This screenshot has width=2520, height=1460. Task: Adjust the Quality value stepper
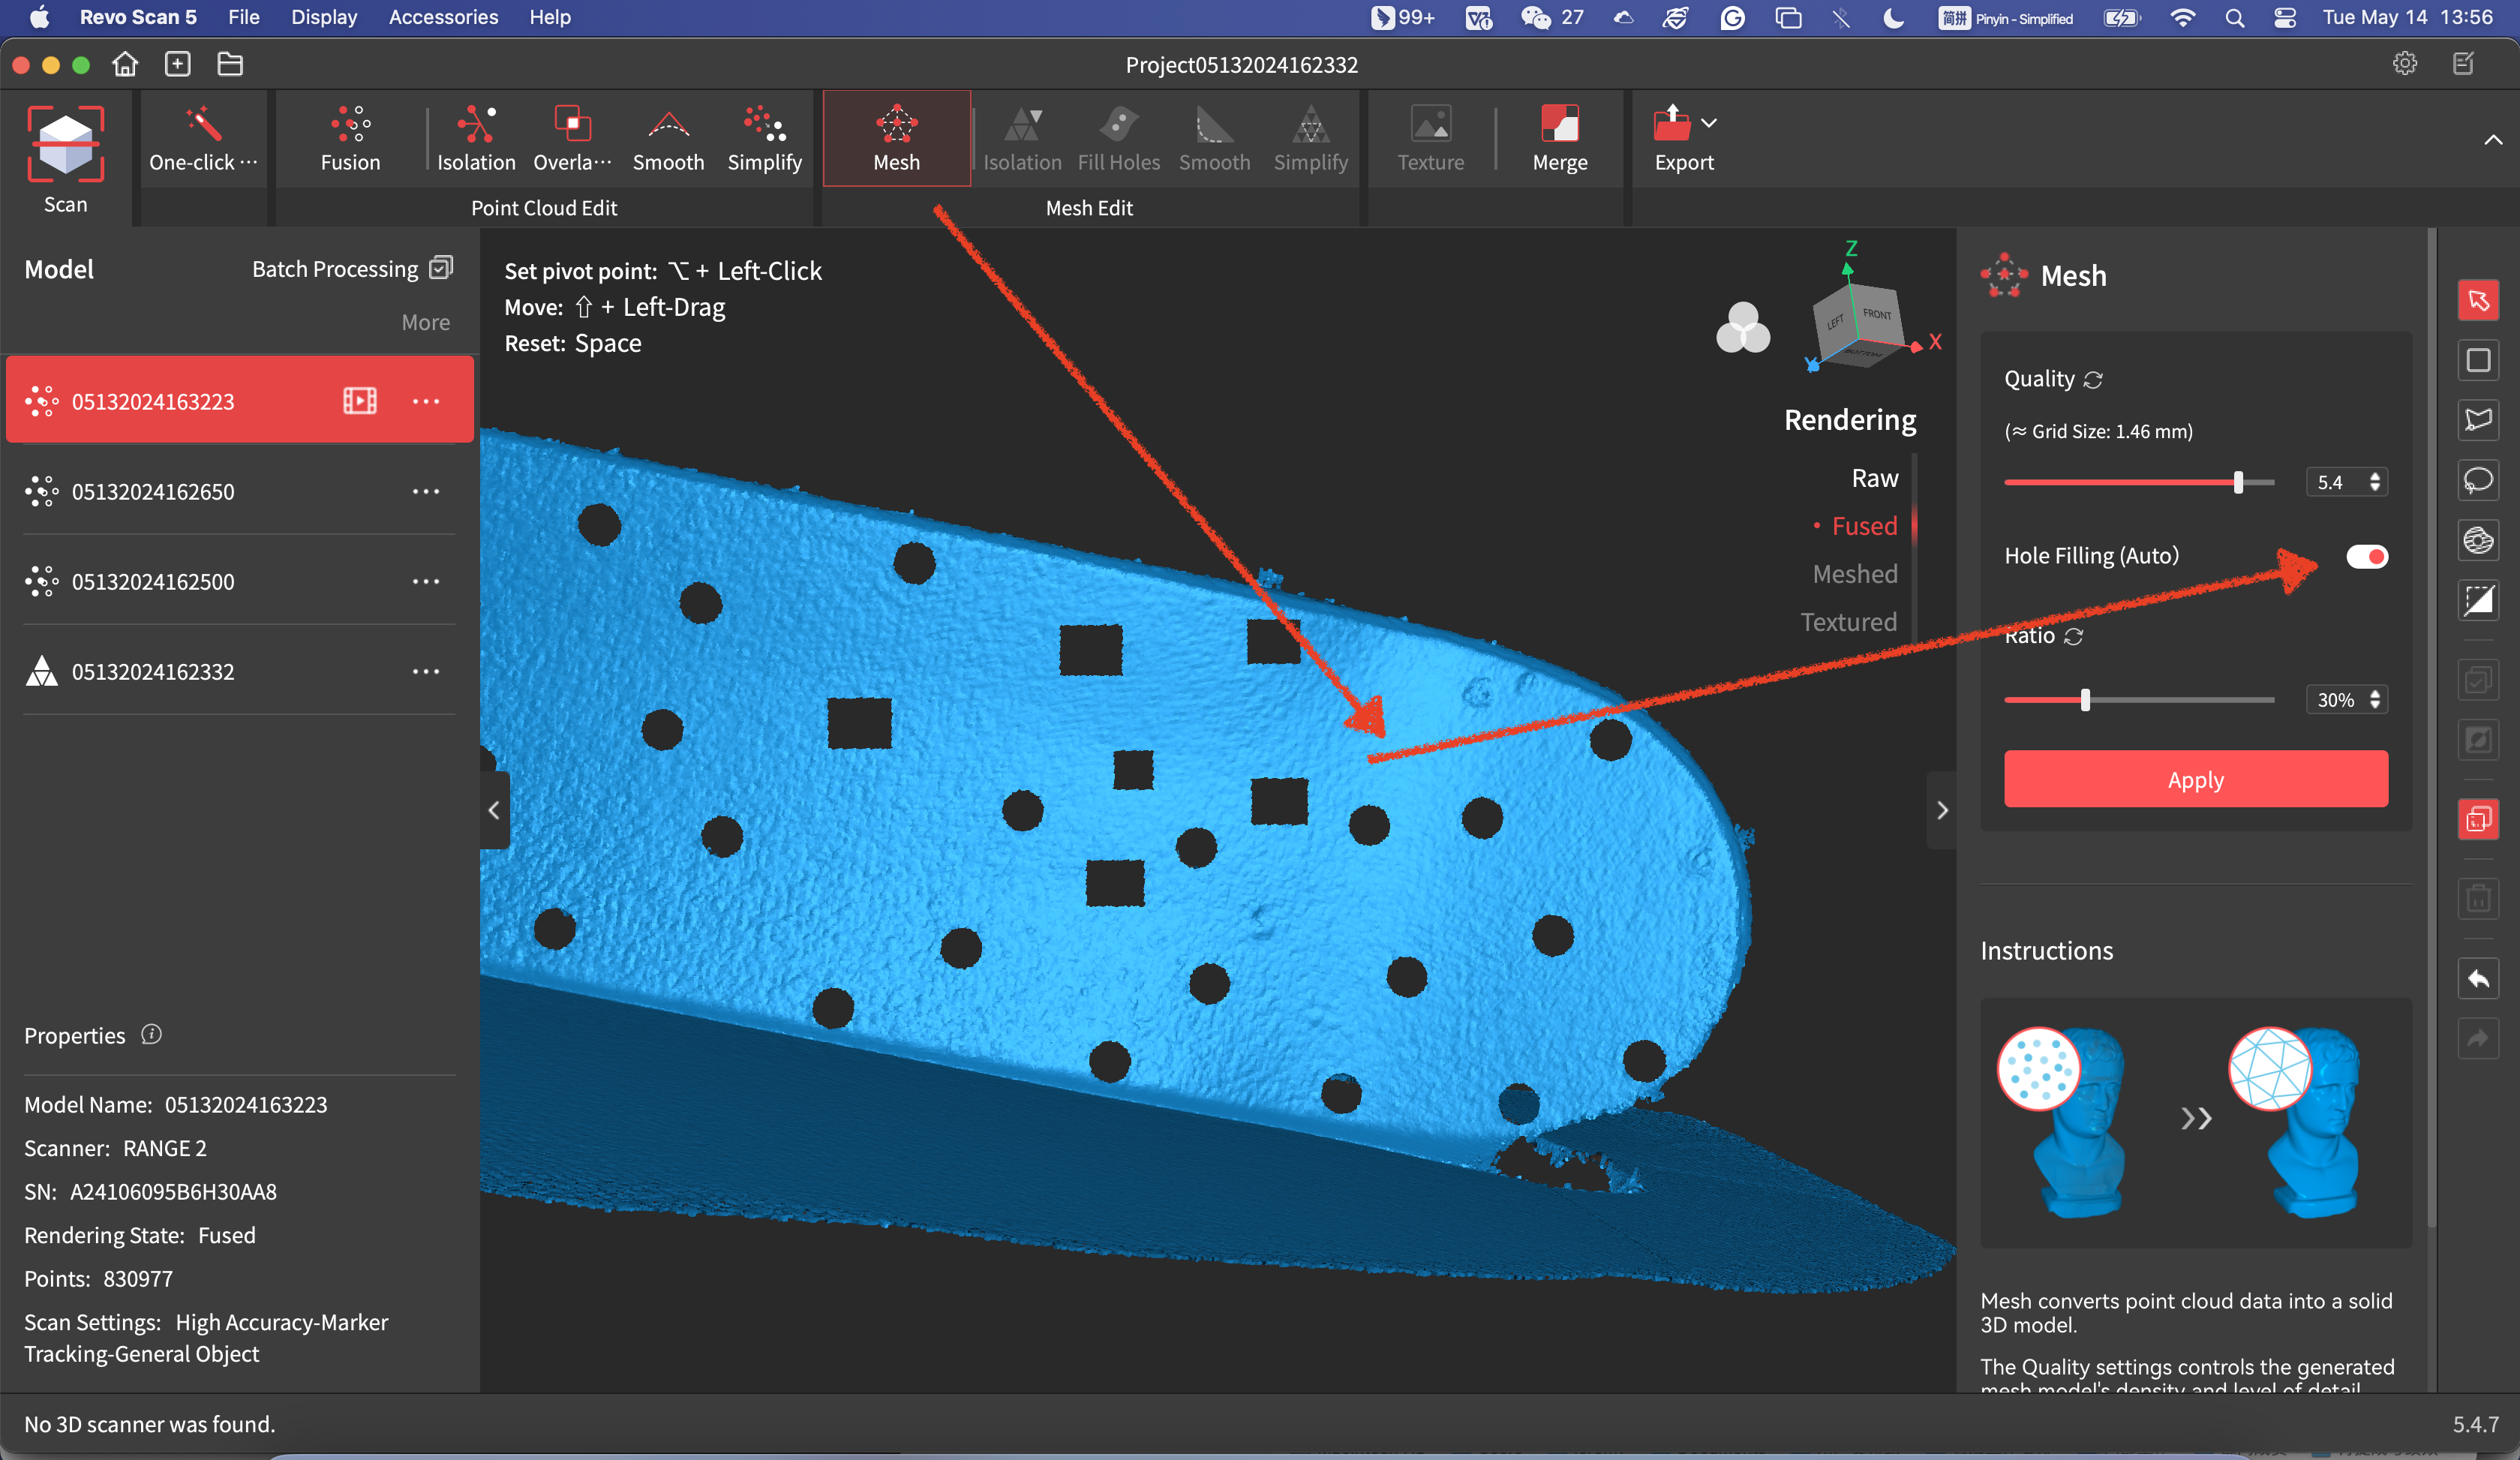2374,482
